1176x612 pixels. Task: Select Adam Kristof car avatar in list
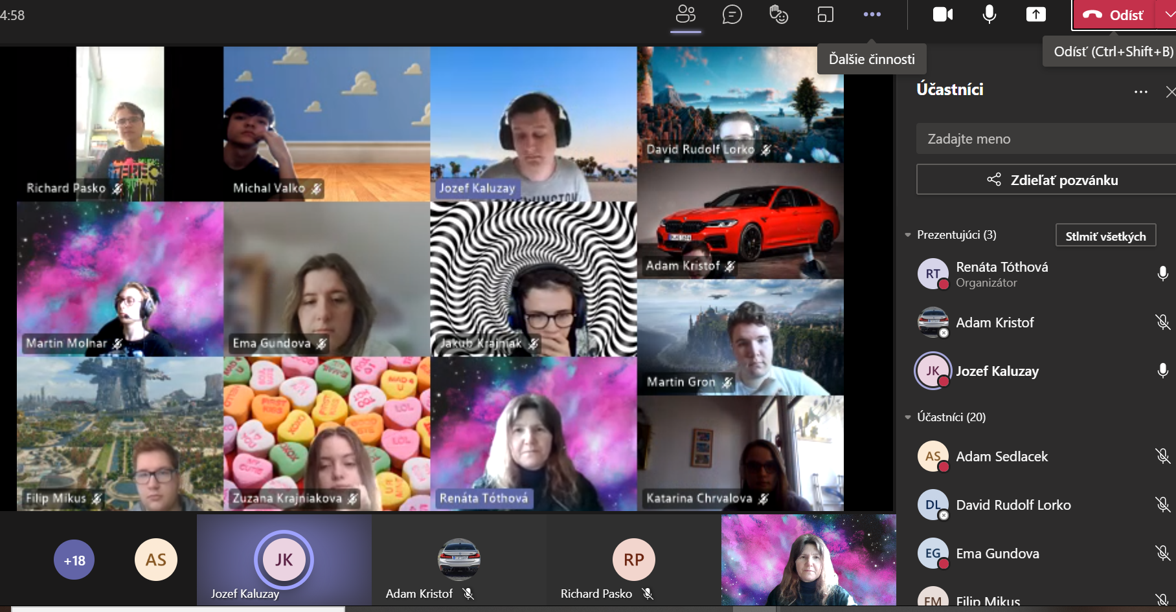933,322
